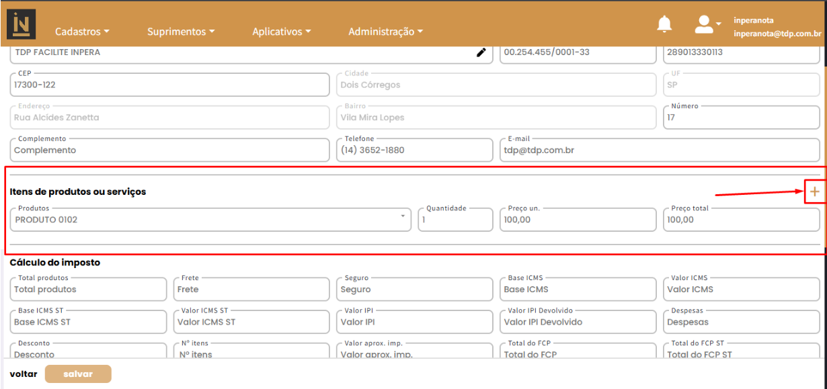Viewport: 827px width, 389px height.
Task: Click the Número field with 17
Action: pyautogui.click(x=742, y=118)
